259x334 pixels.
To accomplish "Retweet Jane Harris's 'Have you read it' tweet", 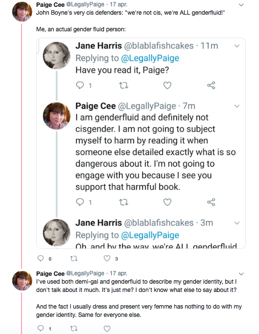I will (124, 86).
